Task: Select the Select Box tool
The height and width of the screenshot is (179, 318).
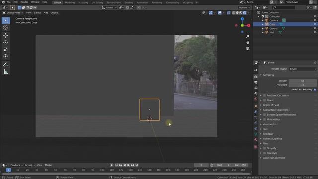Action: coord(5,21)
